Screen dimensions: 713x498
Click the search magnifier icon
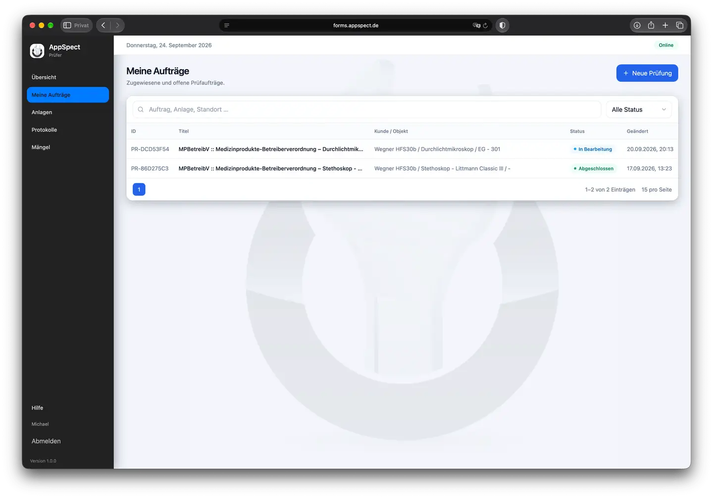(x=141, y=109)
